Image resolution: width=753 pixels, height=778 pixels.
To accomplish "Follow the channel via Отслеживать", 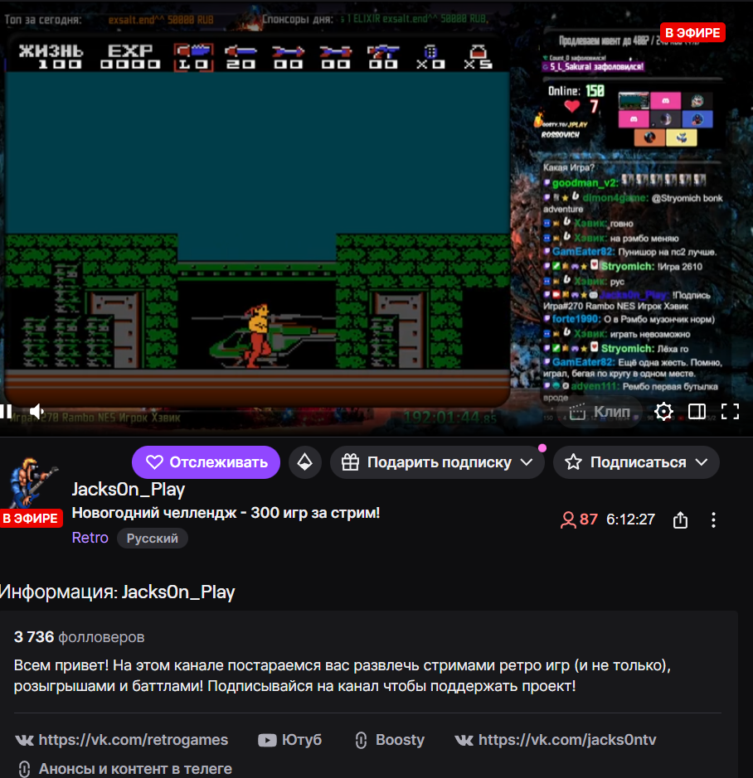I will [206, 462].
